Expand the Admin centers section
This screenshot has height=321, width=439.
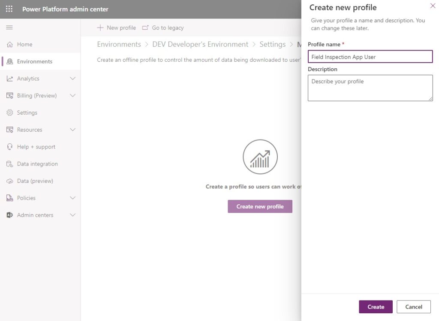(x=73, y=215)
